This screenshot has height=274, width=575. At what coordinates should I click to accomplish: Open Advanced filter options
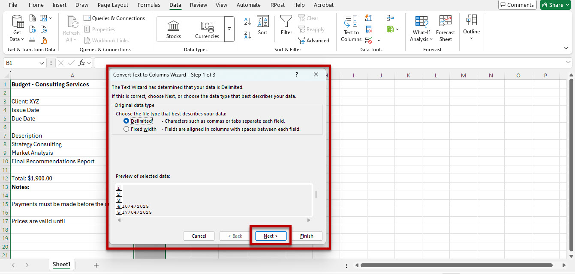pyautogui.click(x=314, y=41)
